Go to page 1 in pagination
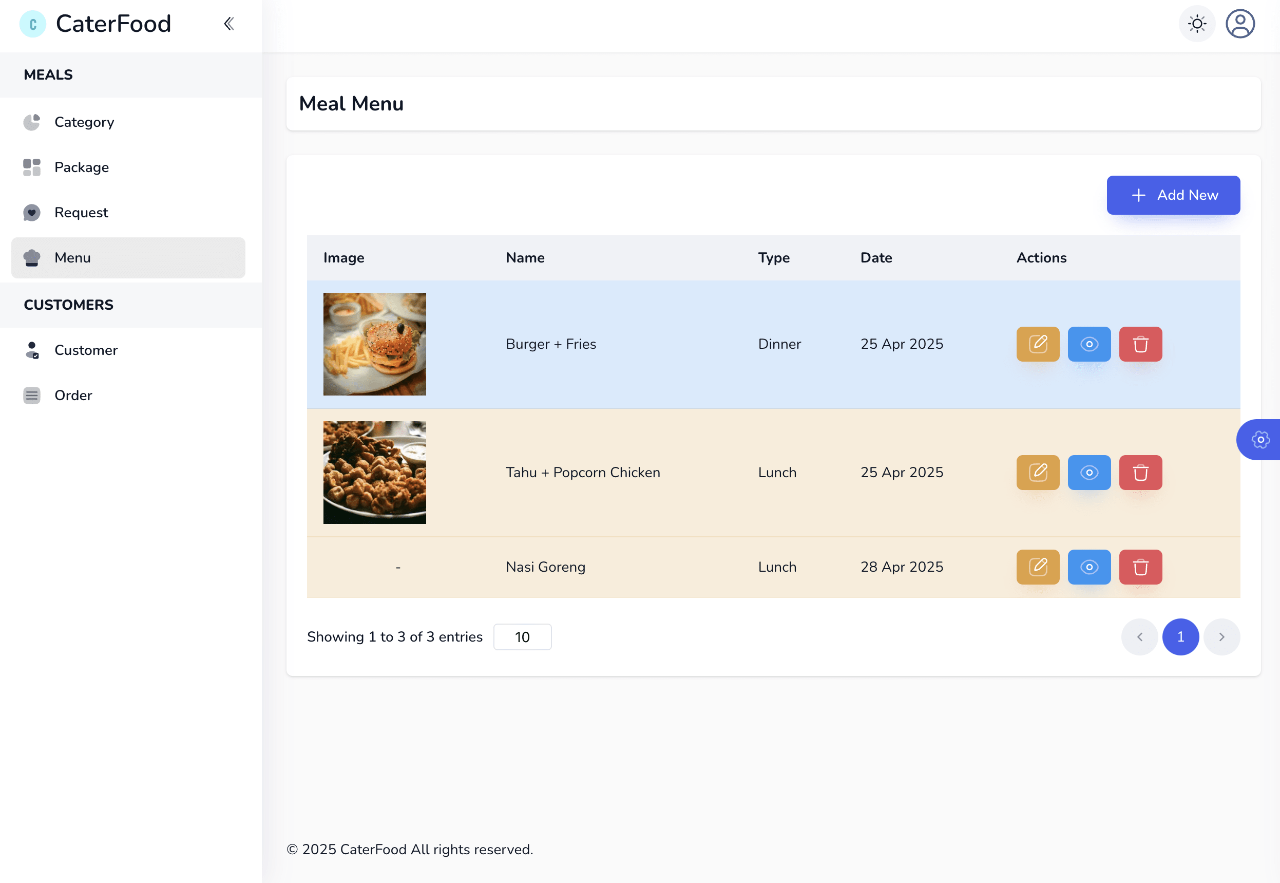1280x883 pixels. click(1180, 636)
